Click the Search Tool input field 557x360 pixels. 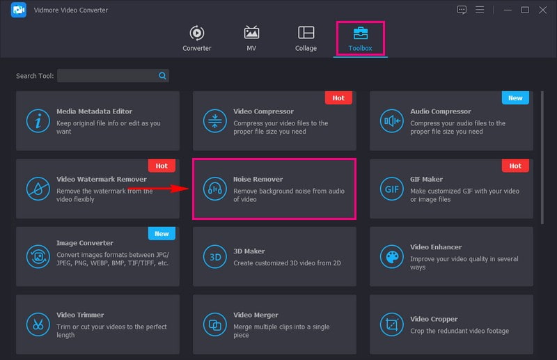(108, 75)
